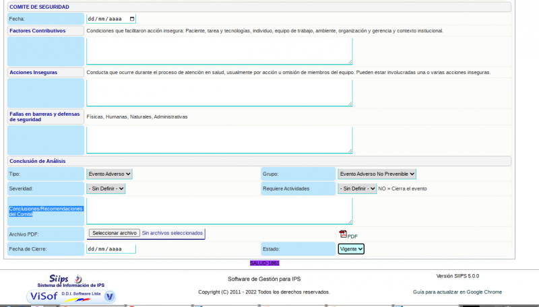Image resolution: width=539 pixels, height=307 pixels.
Task: Click the Siips logo
Action: tap(65, 279)
